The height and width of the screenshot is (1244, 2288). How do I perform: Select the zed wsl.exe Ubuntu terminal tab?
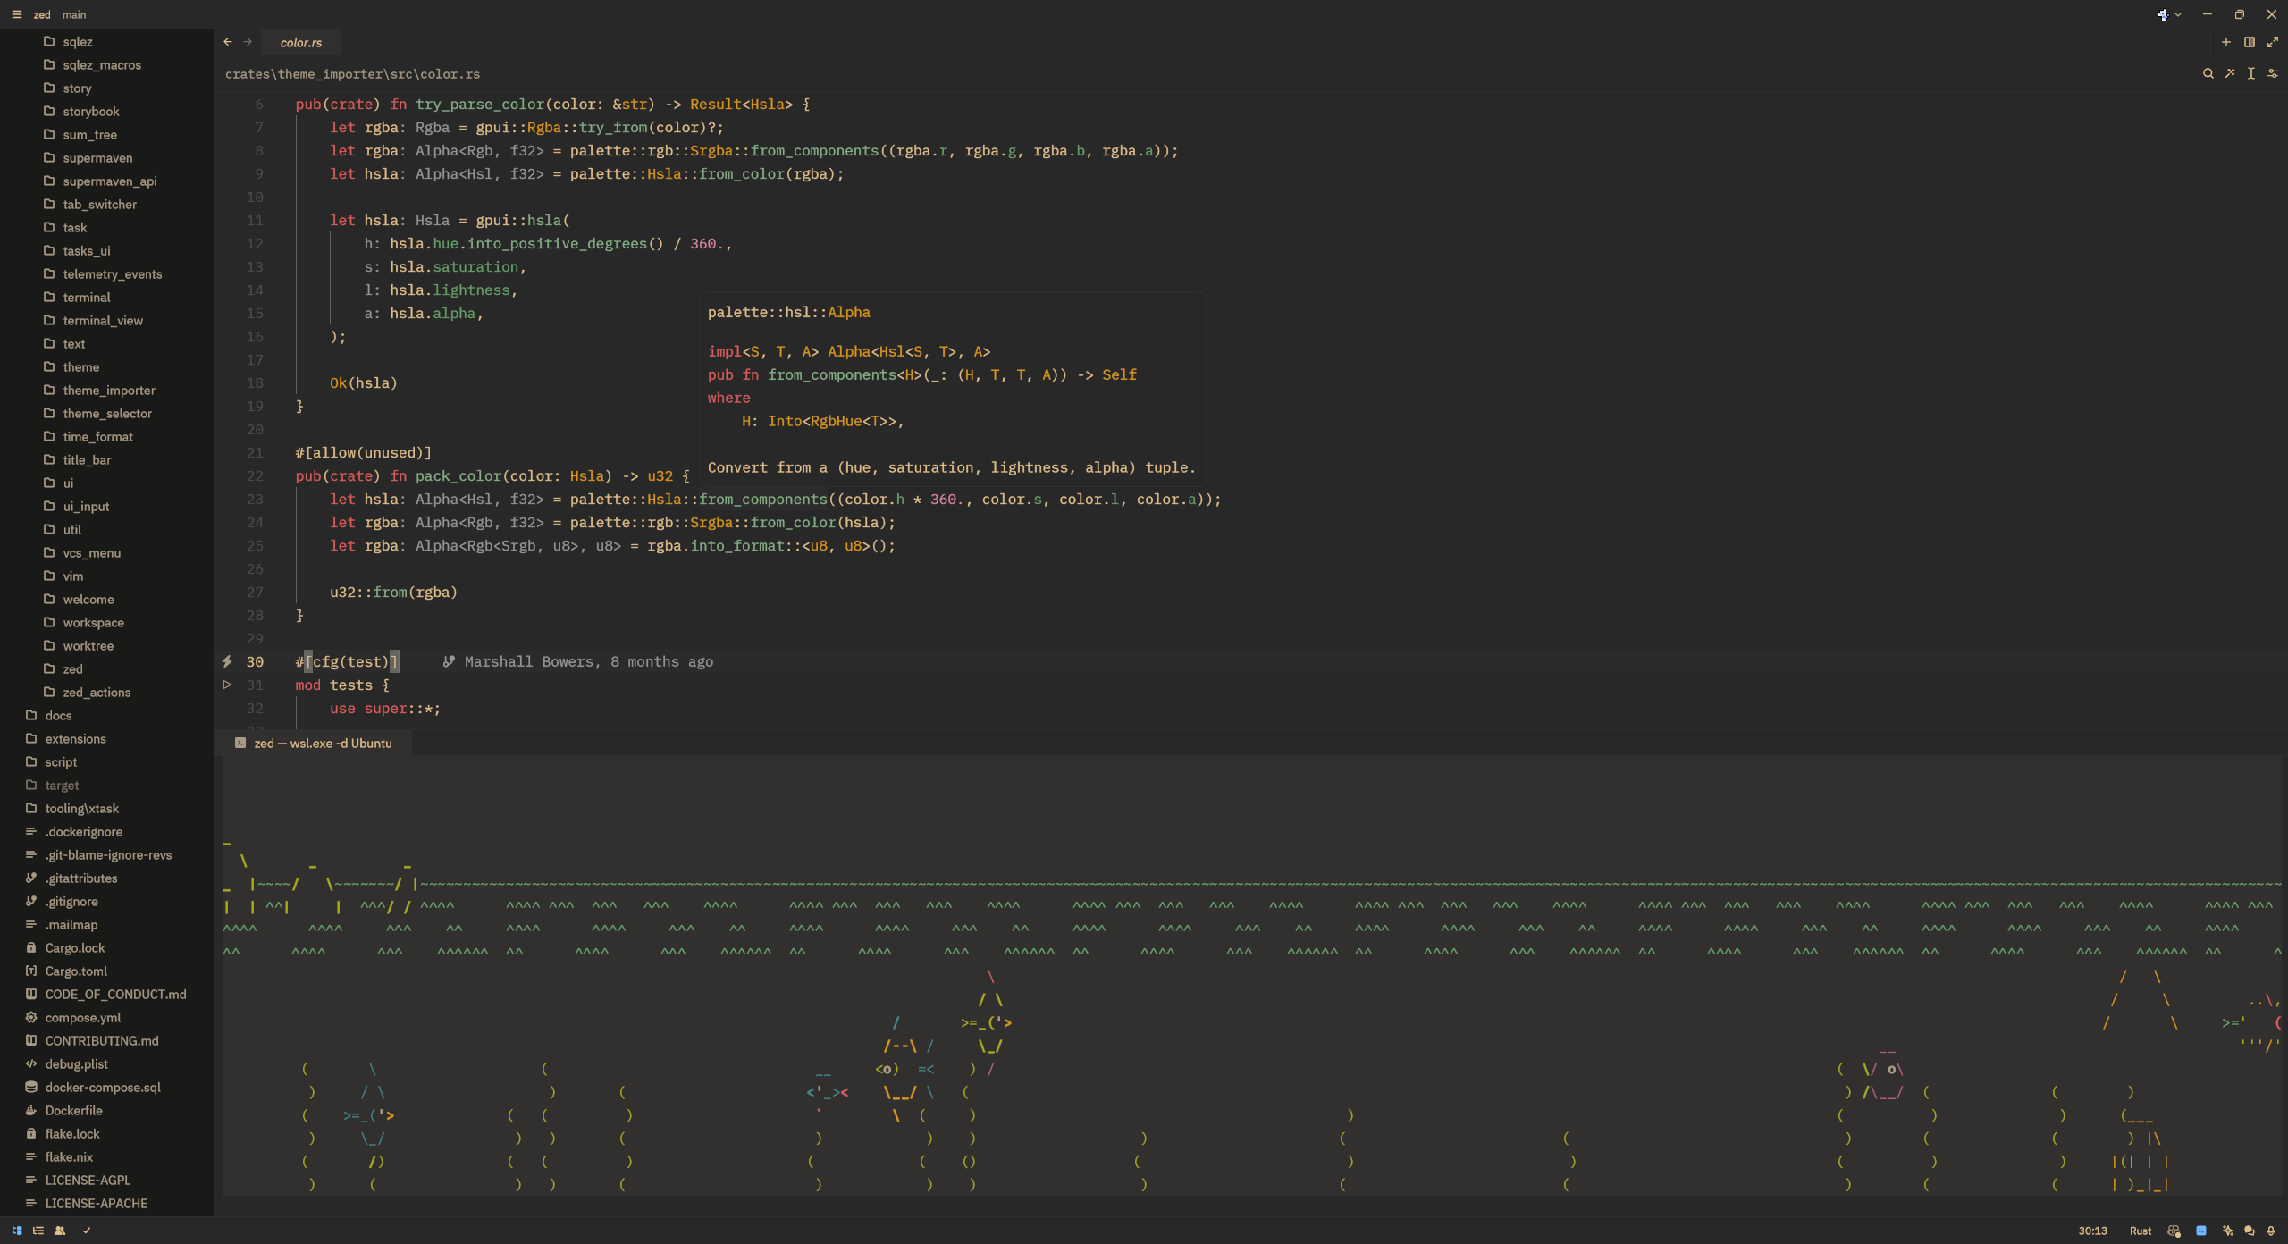[314, 743]
